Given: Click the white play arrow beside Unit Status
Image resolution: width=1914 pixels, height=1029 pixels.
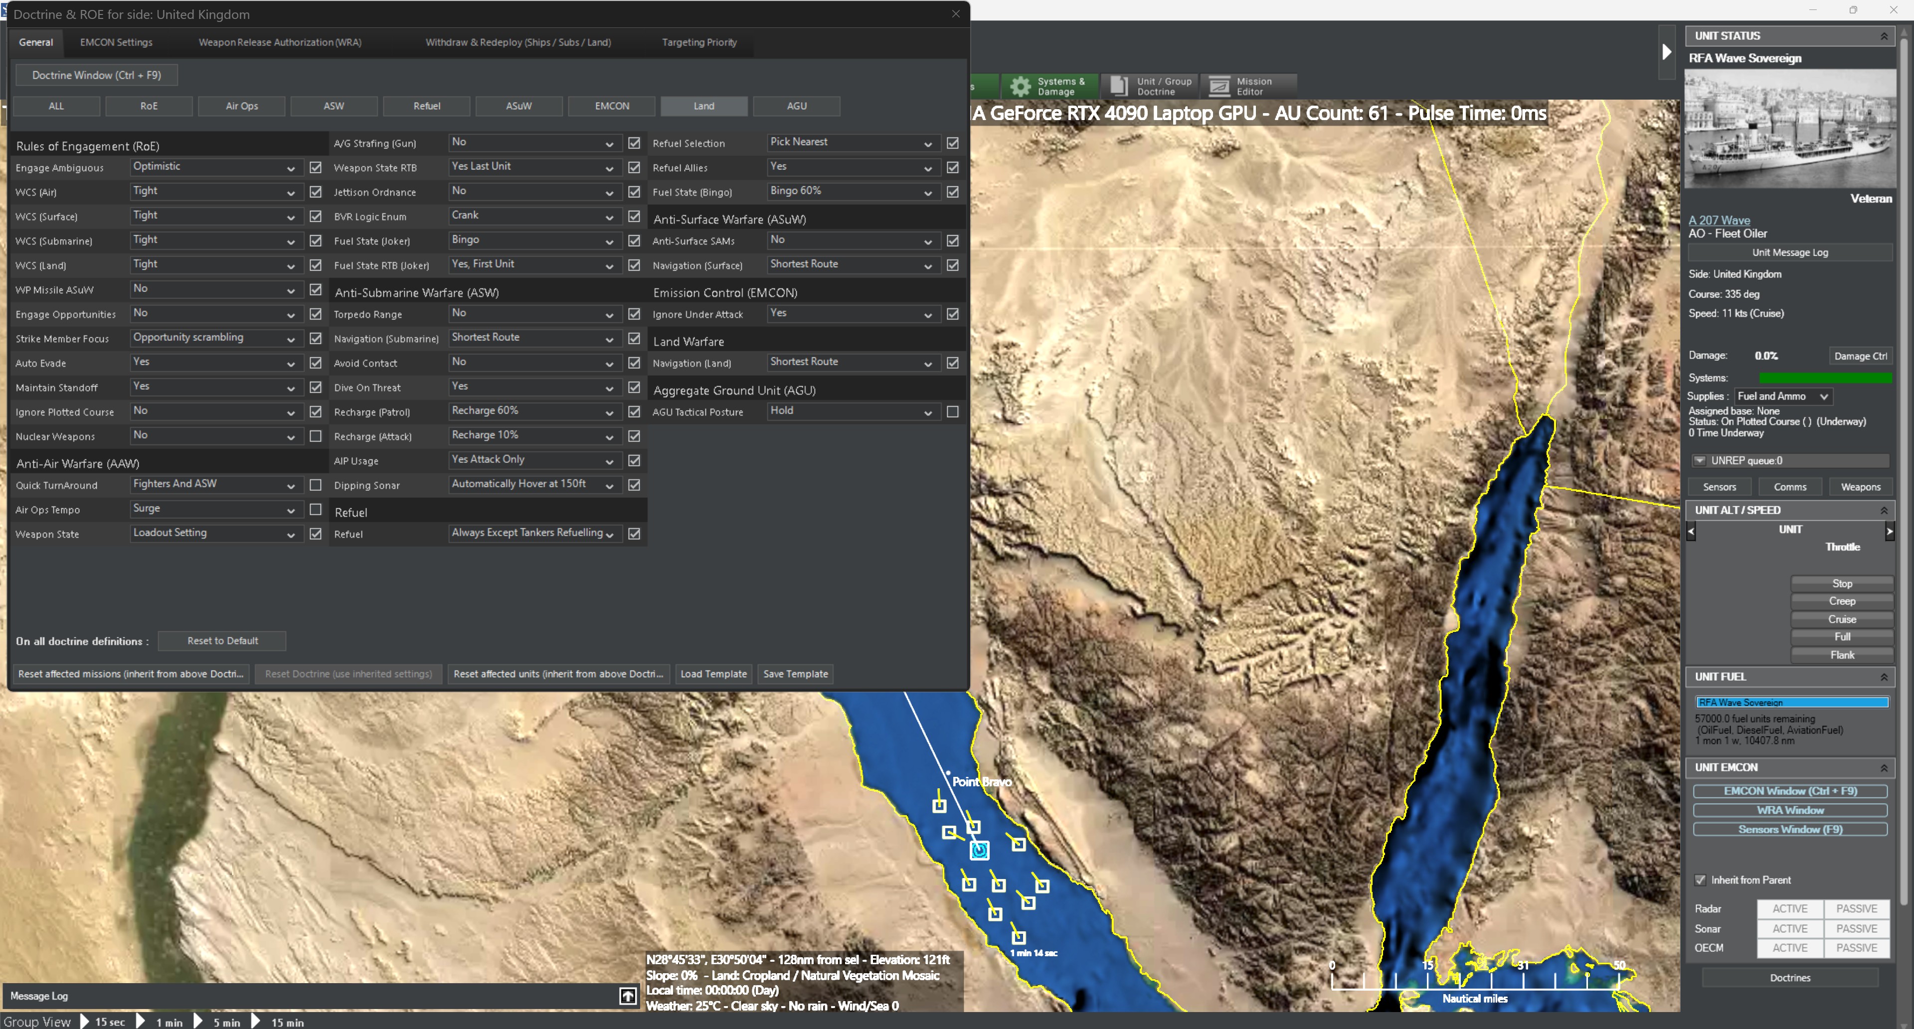Looking at the screenshot, I should pos(1666,52).
